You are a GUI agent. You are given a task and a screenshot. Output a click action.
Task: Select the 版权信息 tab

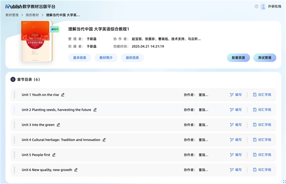tap(132, 58)
